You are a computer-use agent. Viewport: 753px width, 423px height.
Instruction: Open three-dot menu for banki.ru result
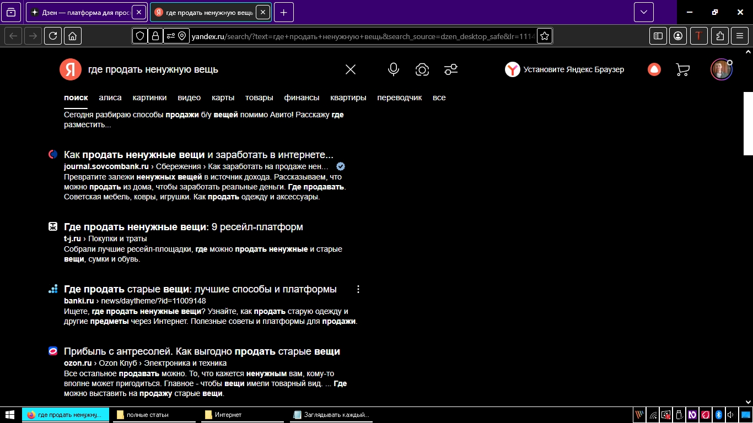coord(358,289)
